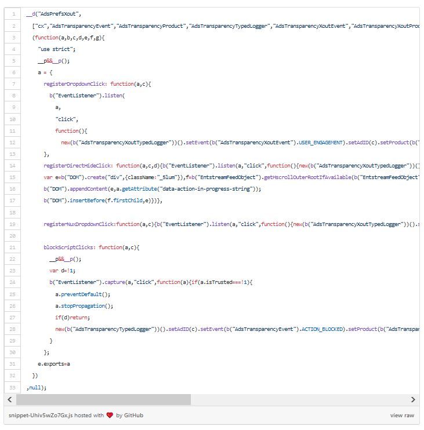Image resolution: width=424 pixels, height=430 pixels.
Task: Select line number 33
Action: 12,388
